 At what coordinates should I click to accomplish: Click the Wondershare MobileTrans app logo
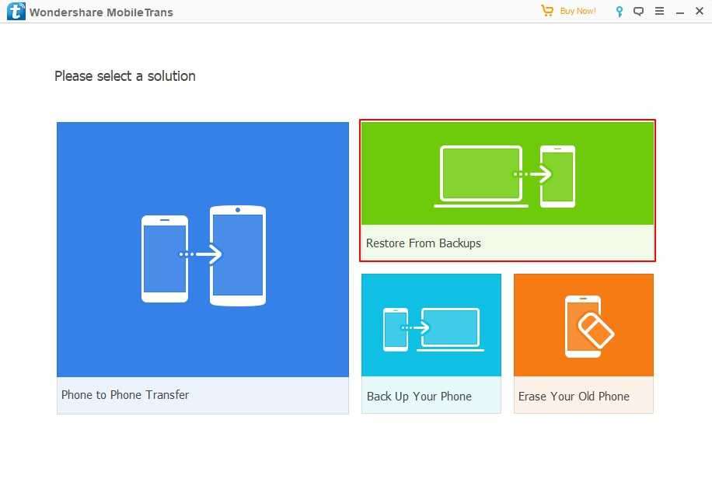click(16, 12)
